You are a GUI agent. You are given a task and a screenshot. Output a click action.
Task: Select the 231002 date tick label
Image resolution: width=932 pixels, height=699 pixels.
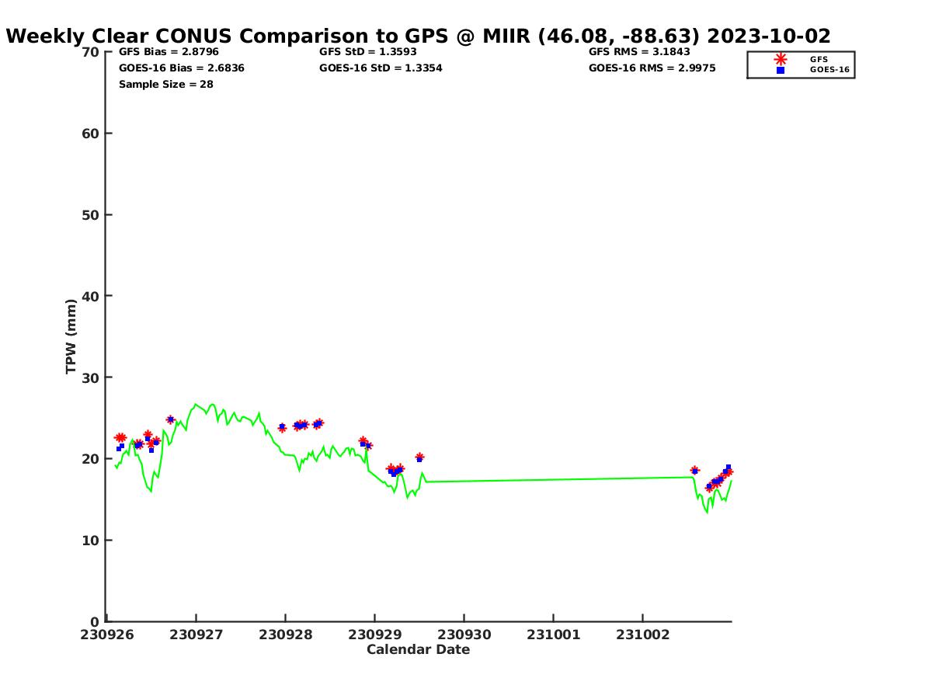click(x=642, y=635)
